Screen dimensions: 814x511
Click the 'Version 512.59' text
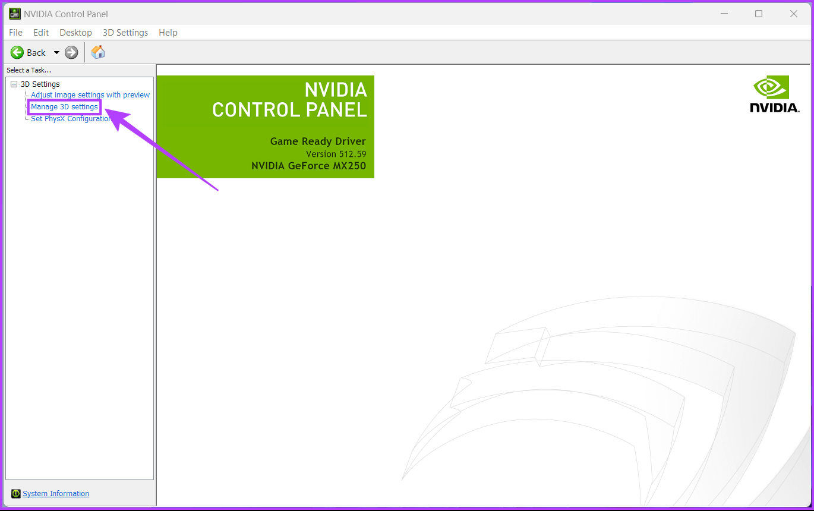(x=336, y=154)
